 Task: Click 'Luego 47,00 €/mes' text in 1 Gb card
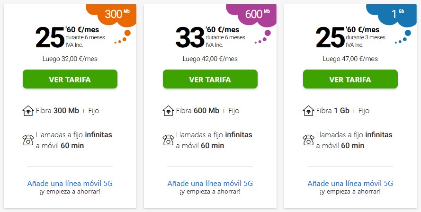coord(350,59)
